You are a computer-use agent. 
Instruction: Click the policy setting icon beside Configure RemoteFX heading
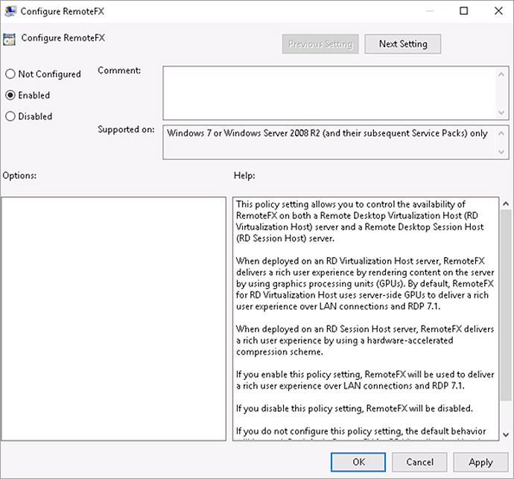[9, 39]
